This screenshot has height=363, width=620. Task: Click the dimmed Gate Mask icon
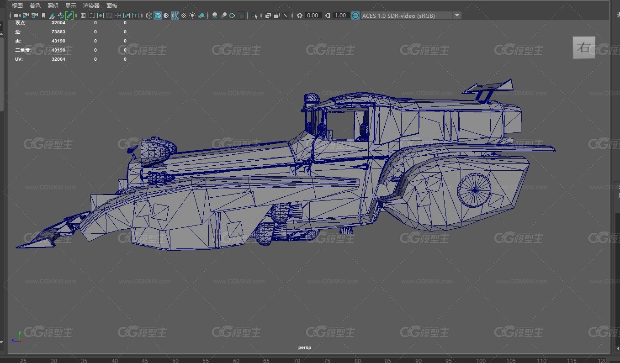pos(109,16)
